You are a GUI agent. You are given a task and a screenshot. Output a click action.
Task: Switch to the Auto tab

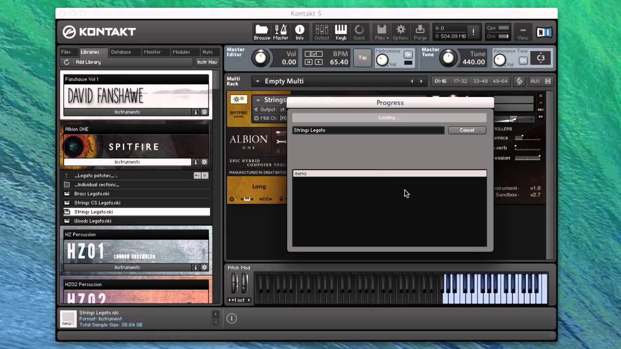(x=208, y=52)
